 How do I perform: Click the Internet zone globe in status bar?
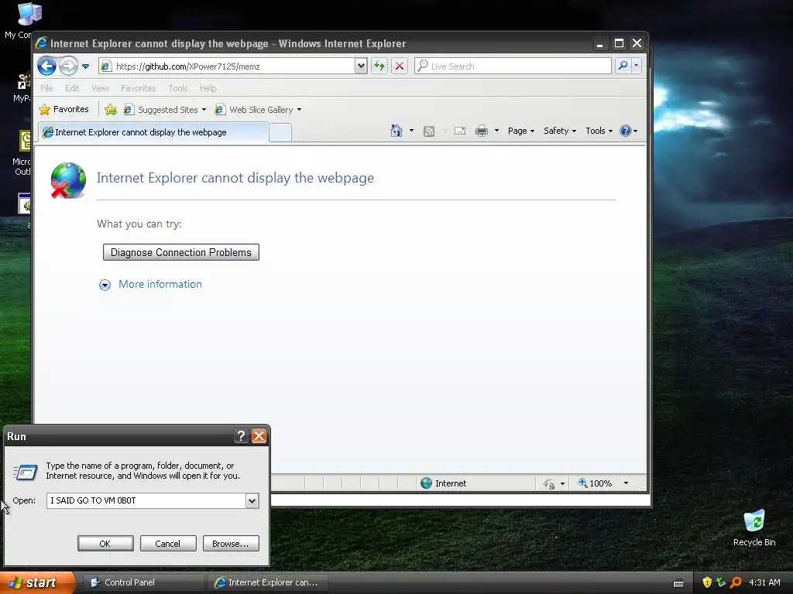pos(427,483)
